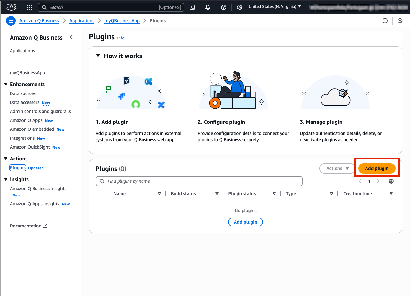Open Admin controls and guardrails
410x296 pixels.
40,111
